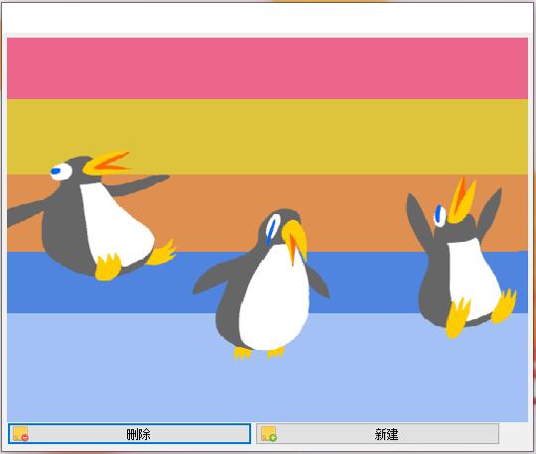Select the penguin wallpaper preview image

tap(267, 230)
